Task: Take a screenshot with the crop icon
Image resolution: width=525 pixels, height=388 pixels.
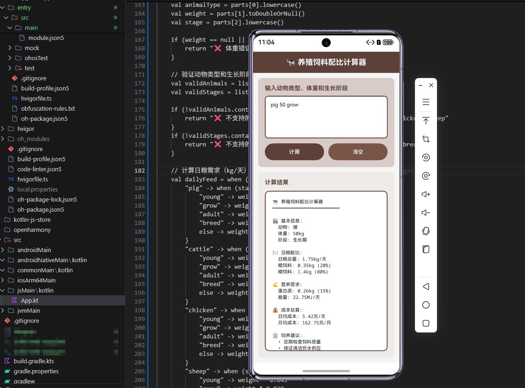Action: coord(426,139)
